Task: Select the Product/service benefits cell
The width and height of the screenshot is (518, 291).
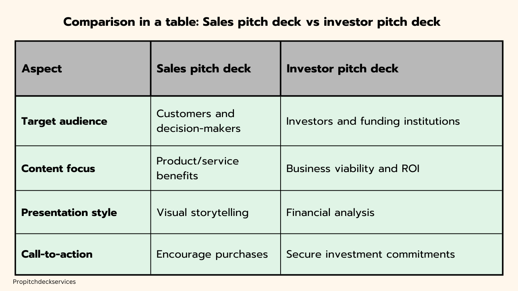Action: pos(198,168)
